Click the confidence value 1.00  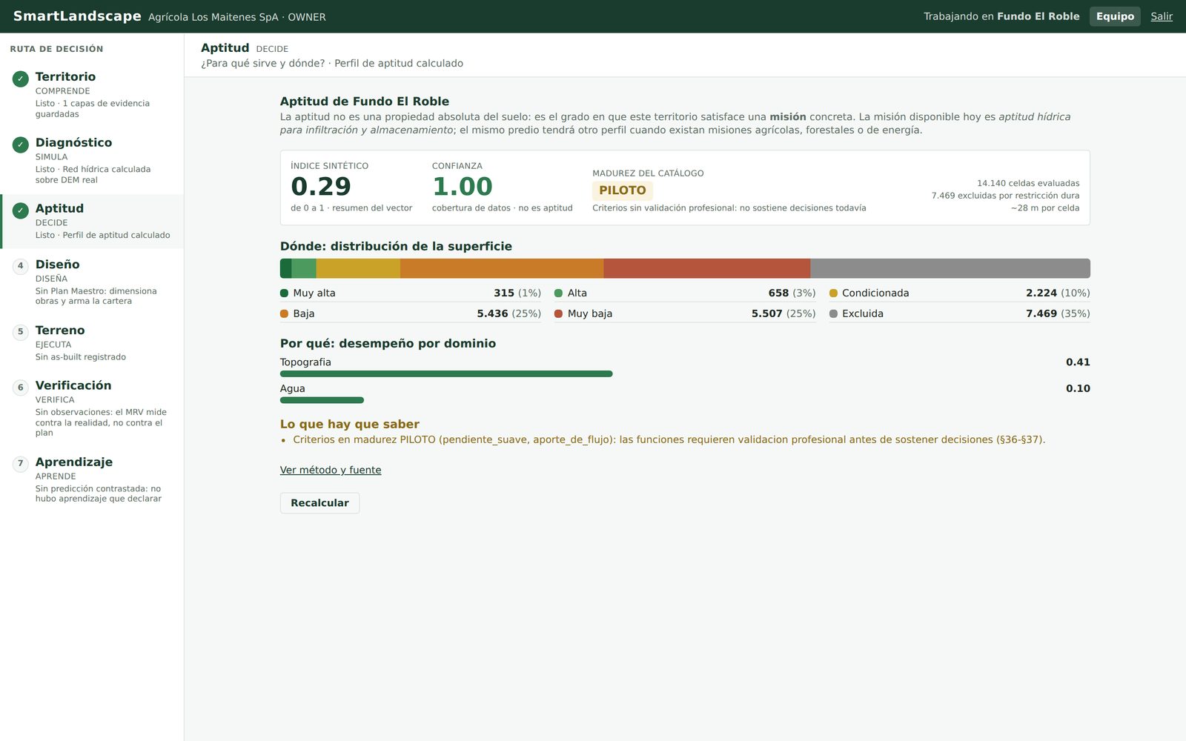tap(463, 187)
